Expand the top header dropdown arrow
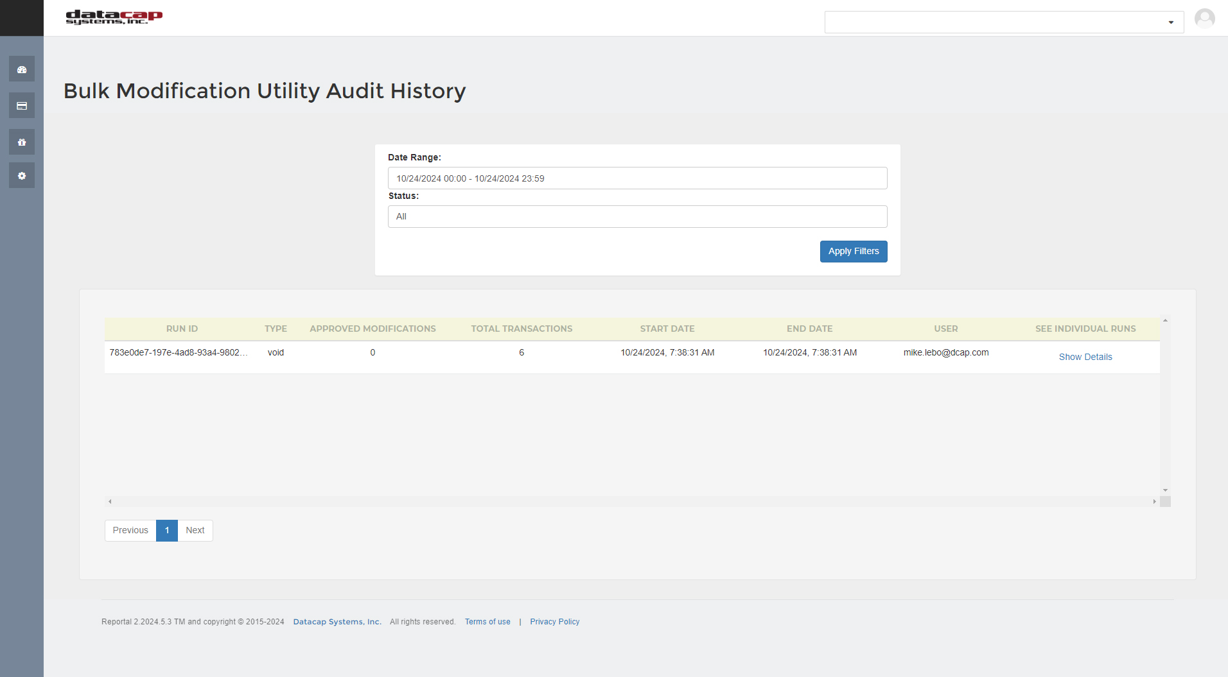 1171,22
